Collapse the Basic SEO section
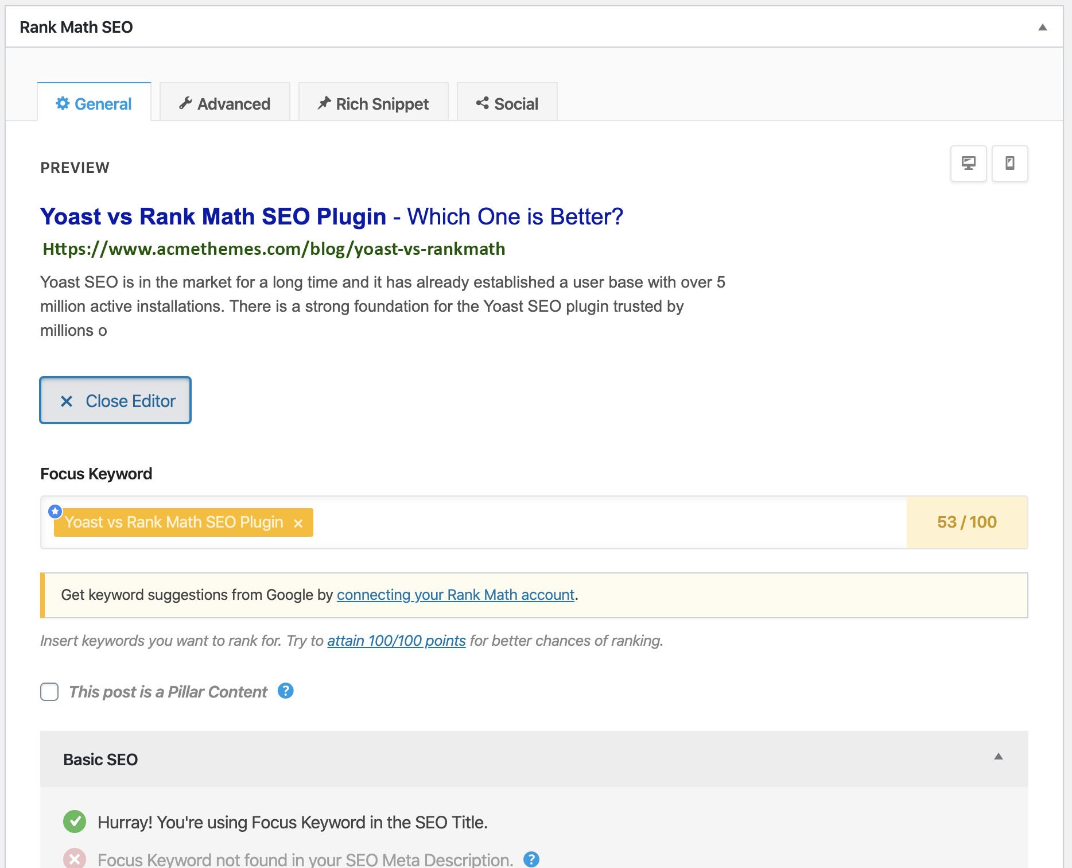Image resolution: width=1072 pixels, height=868 pixels. [x=999, y=757]
